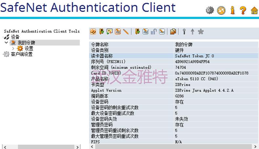Viewport: 259px width, 149px height.
Task: Click the orange-framed Change Password icon
Action: (118, 31)
